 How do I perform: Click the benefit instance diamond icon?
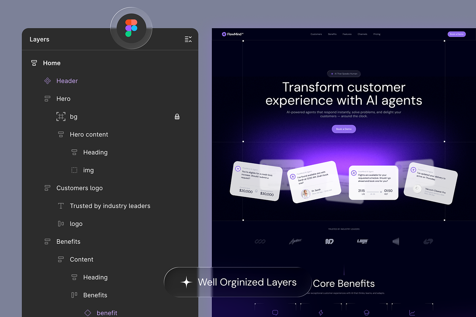88,313
